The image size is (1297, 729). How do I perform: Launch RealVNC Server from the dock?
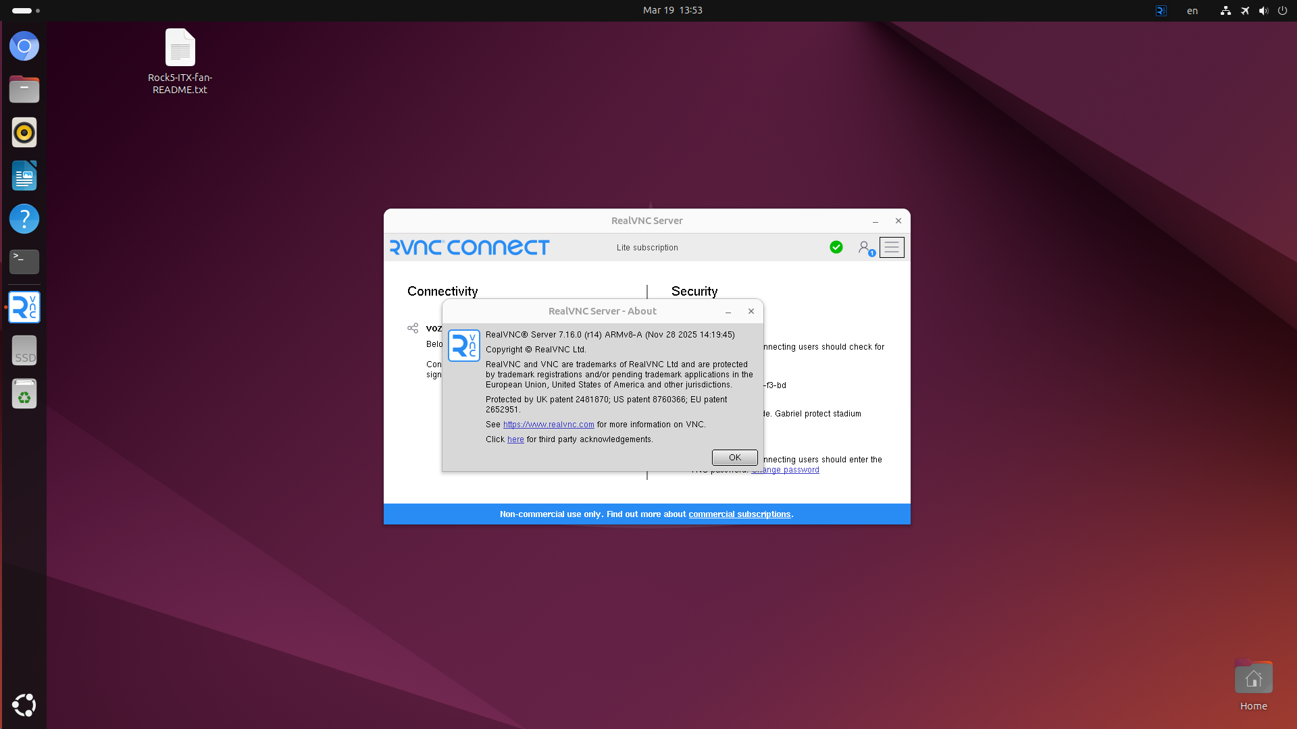(x=24, y=308)
